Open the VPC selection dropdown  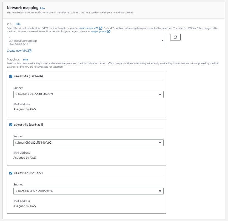86,40
